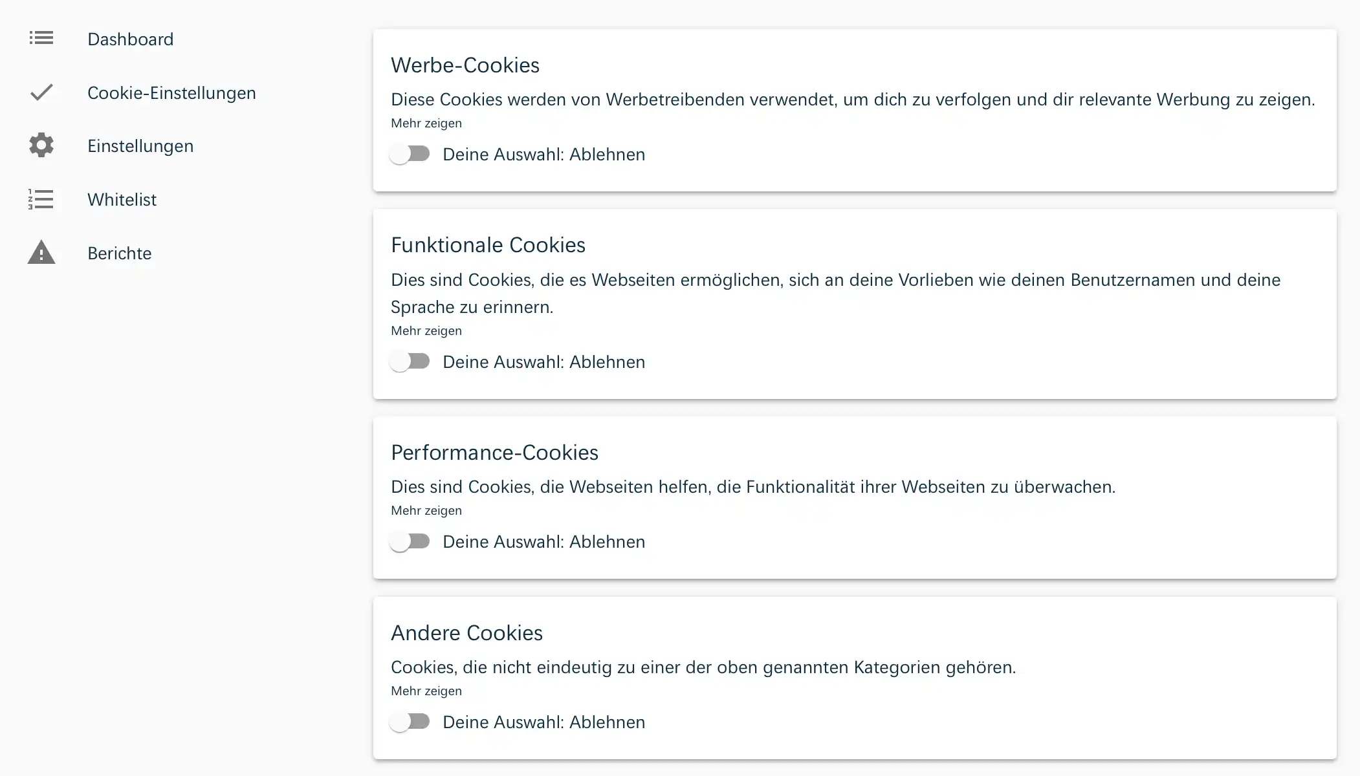Click the Berichte warning triangle icon
Viewport: 1360px width, 776px height.
point(41,253)
